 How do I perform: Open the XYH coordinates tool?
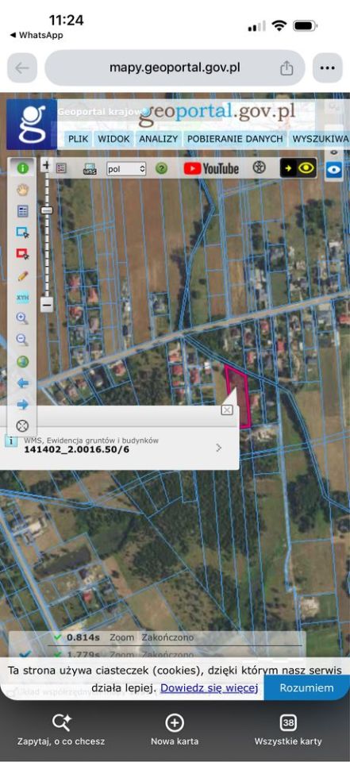click(x=23, y=298)
